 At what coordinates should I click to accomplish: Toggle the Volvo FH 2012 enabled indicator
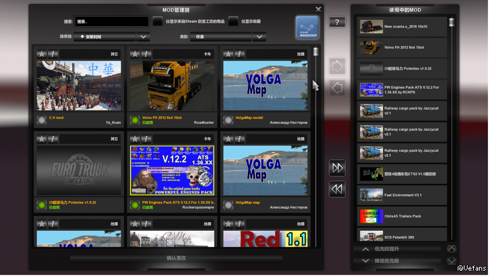(x=135, y=120)
